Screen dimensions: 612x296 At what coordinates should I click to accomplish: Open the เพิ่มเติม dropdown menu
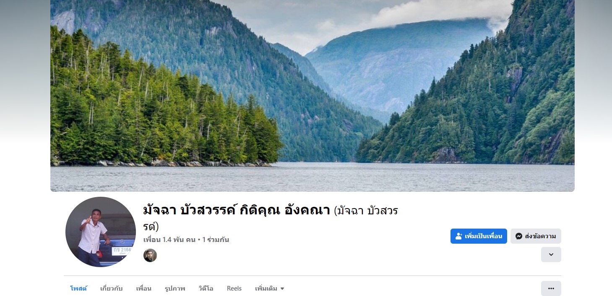(270, 288)
